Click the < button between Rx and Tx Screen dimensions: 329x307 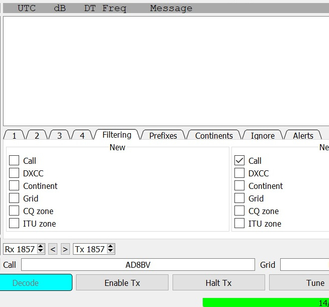click(x=53, y=249)
